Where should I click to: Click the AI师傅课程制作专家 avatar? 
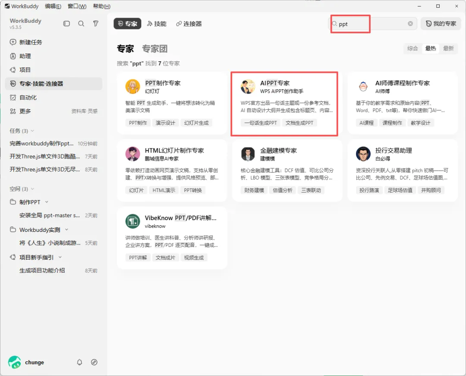click(363, 86)
